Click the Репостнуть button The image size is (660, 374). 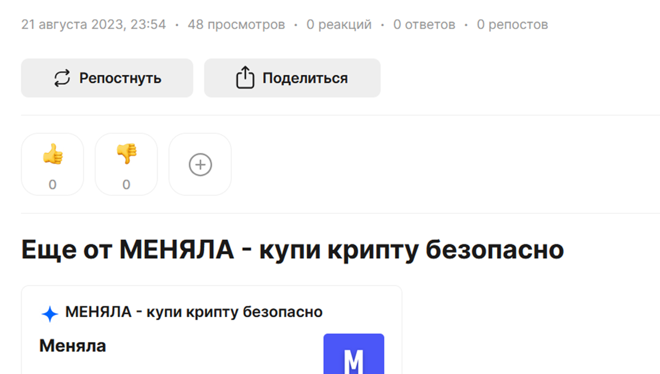107,78
